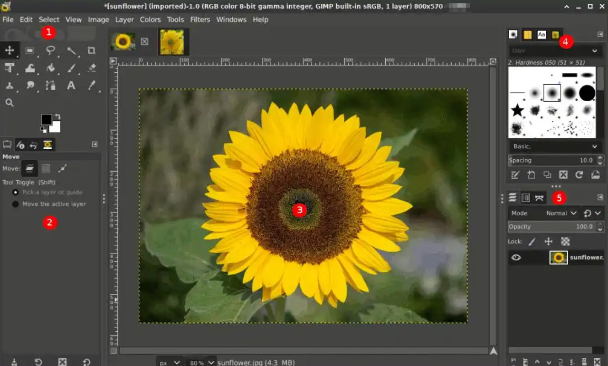Select the Zoom magnifier tool
Screen dimensions: 608x366
coord(9,103)
